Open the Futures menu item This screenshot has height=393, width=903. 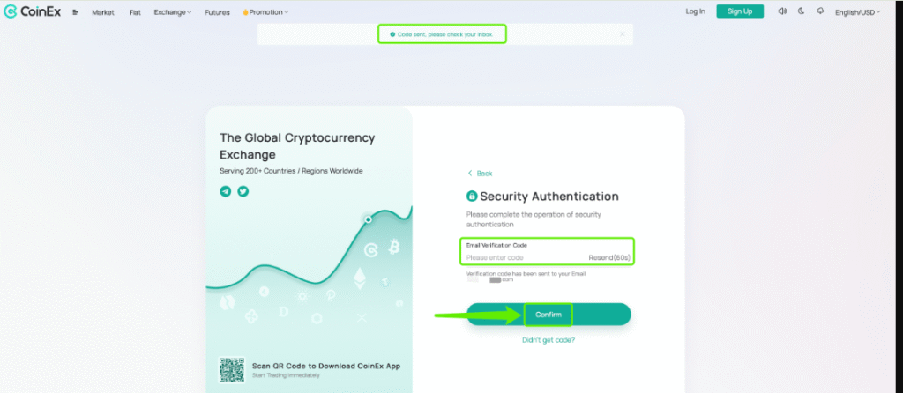coord(217,12)
